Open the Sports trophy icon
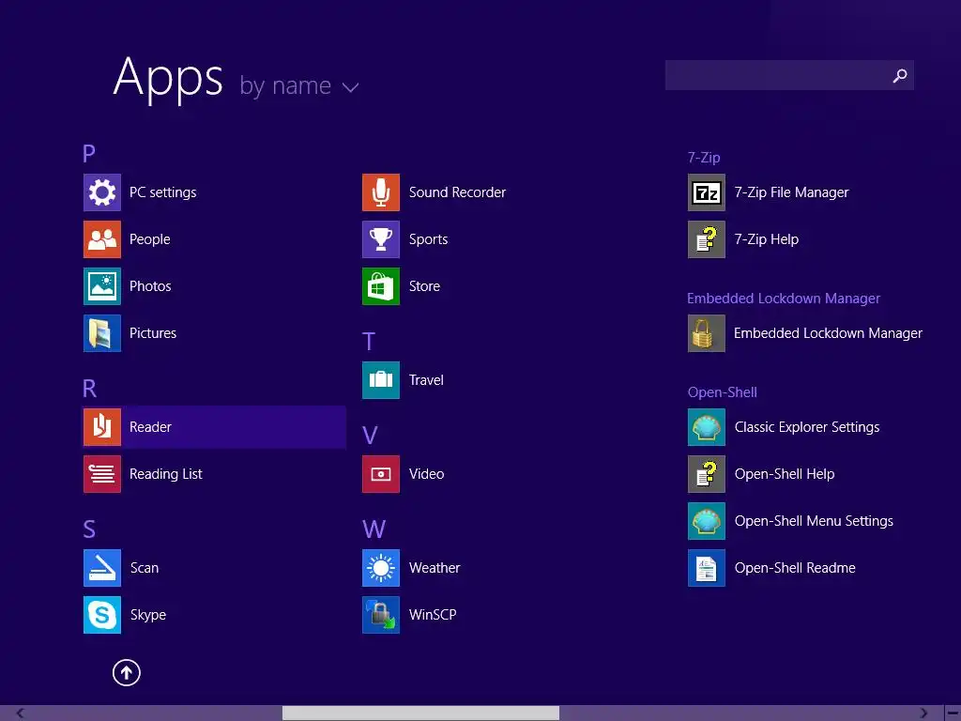 (x=381, y=239)
